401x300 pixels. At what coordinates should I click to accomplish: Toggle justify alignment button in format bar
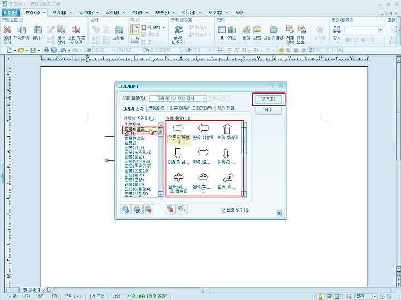click(x=281, y=50)
